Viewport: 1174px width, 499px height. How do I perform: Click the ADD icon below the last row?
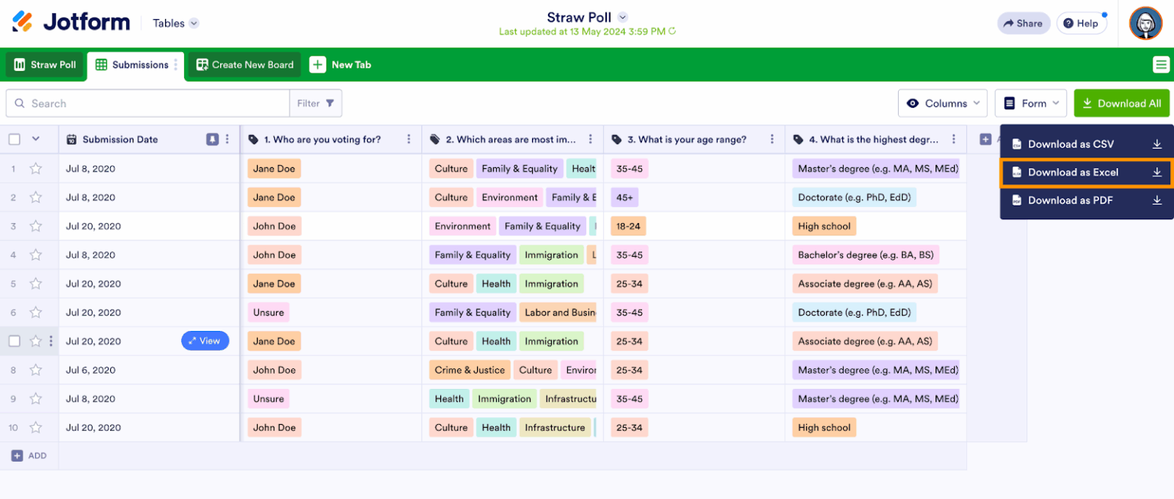[x=18, y=455]
